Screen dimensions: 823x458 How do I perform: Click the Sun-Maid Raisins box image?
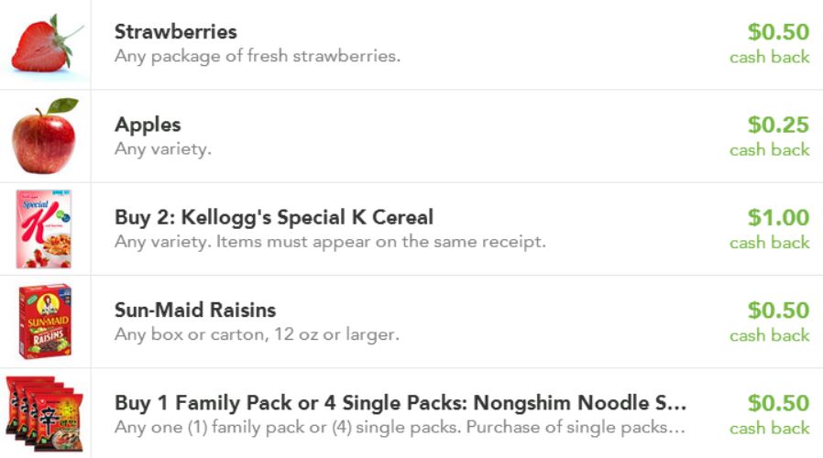[x=44, y=322]
